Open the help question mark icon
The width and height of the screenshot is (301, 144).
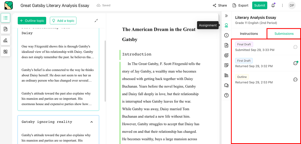[226, 95]
